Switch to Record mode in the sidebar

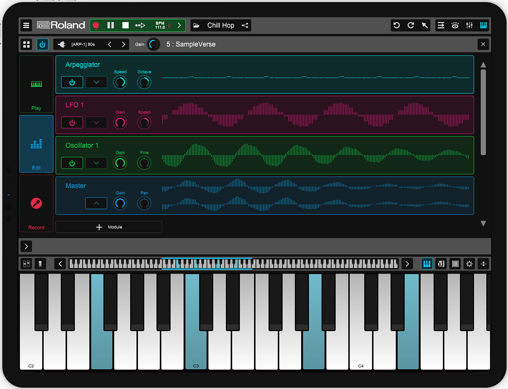36,203
